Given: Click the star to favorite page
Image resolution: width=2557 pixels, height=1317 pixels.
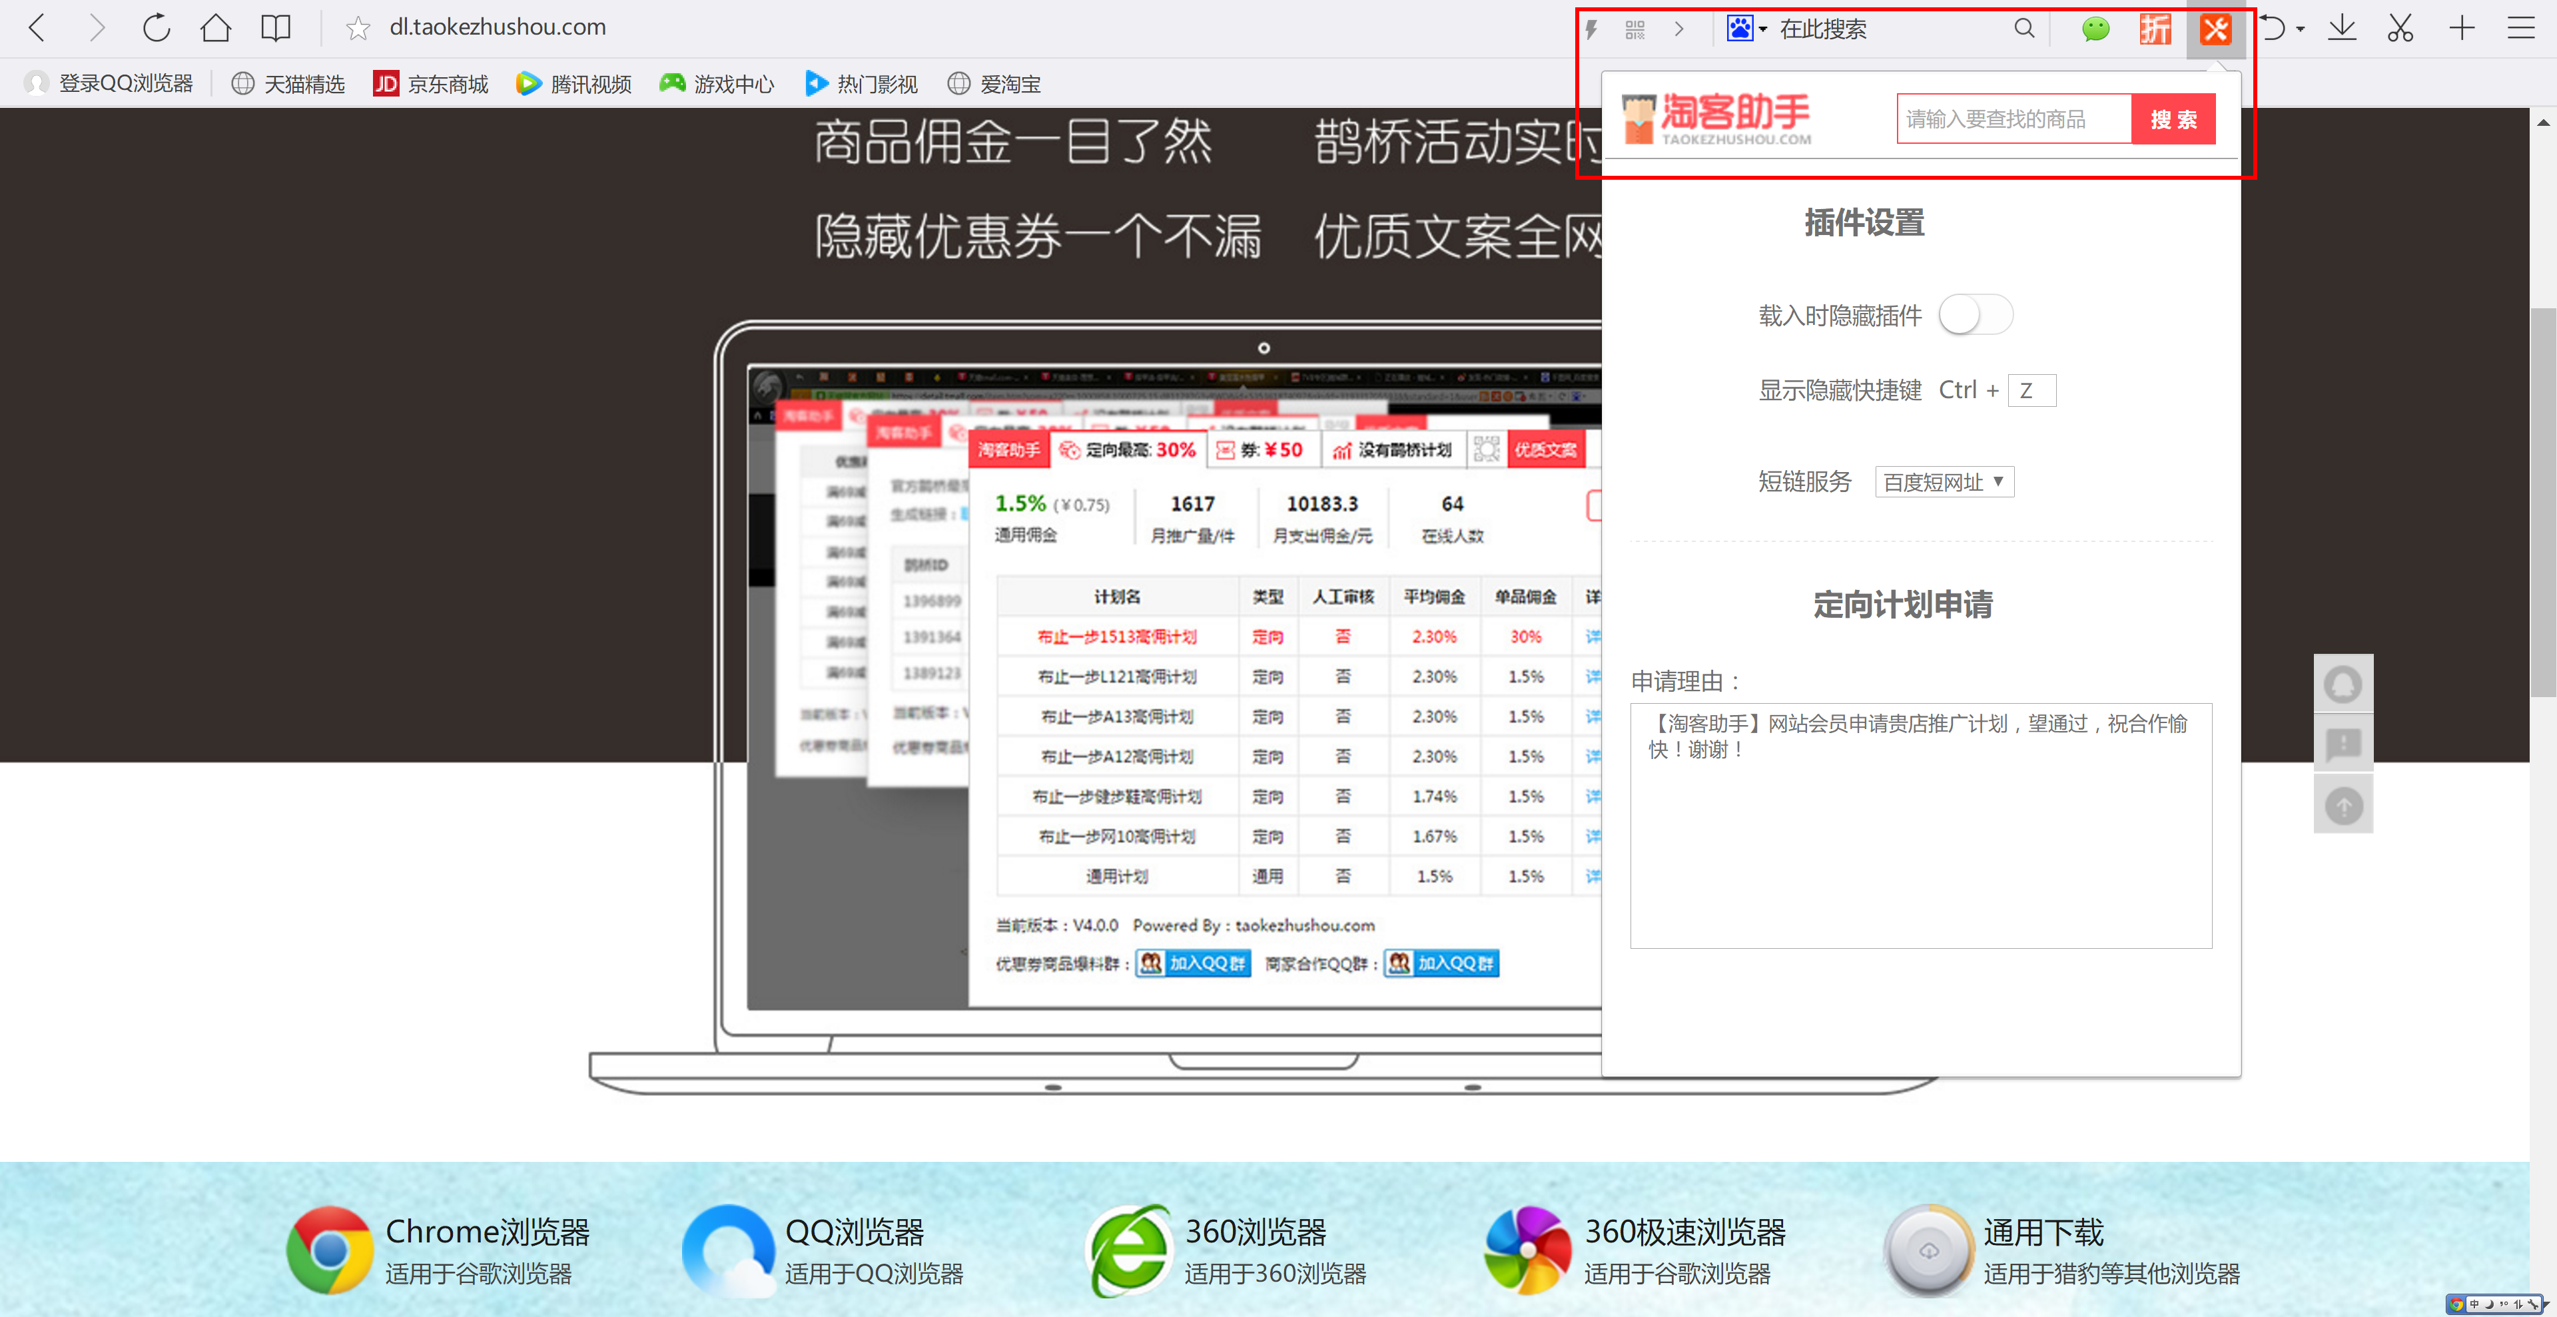Looking at the screenshot, I should (358, 28).
